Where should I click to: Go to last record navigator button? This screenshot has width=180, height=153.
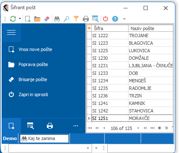[x=152, y=128]
